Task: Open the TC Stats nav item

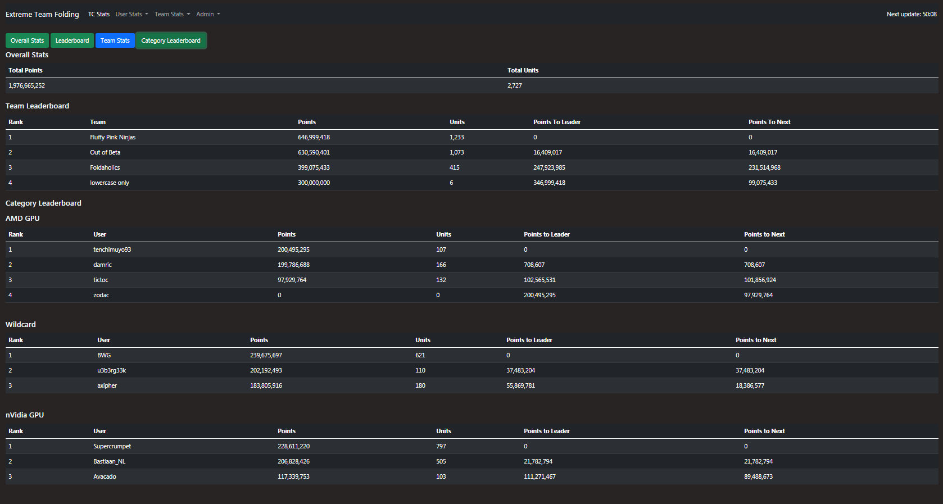Action: [99, 14]
